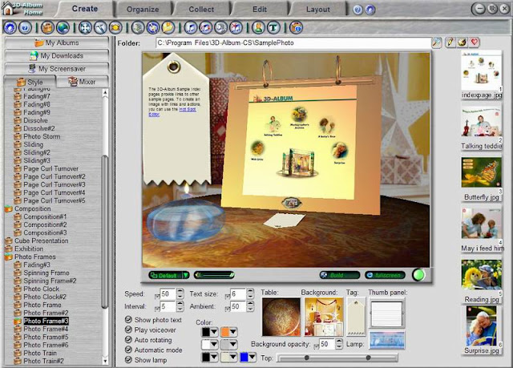Click the first blue music note icon
This screenshot has height=368, width=513.
(191, 27)
